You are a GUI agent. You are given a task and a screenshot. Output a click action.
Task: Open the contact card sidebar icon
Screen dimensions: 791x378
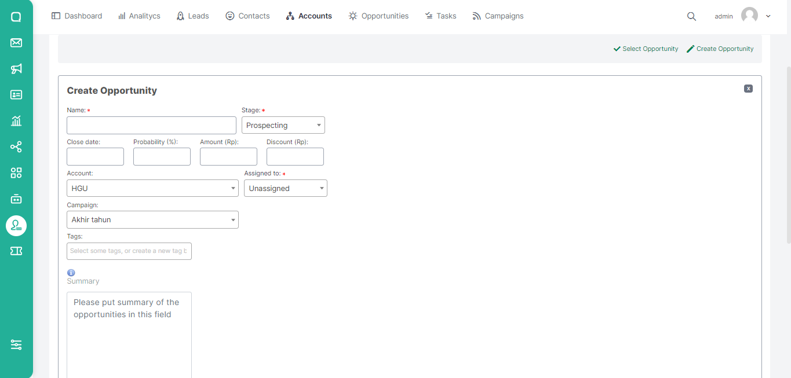[16, 95]
